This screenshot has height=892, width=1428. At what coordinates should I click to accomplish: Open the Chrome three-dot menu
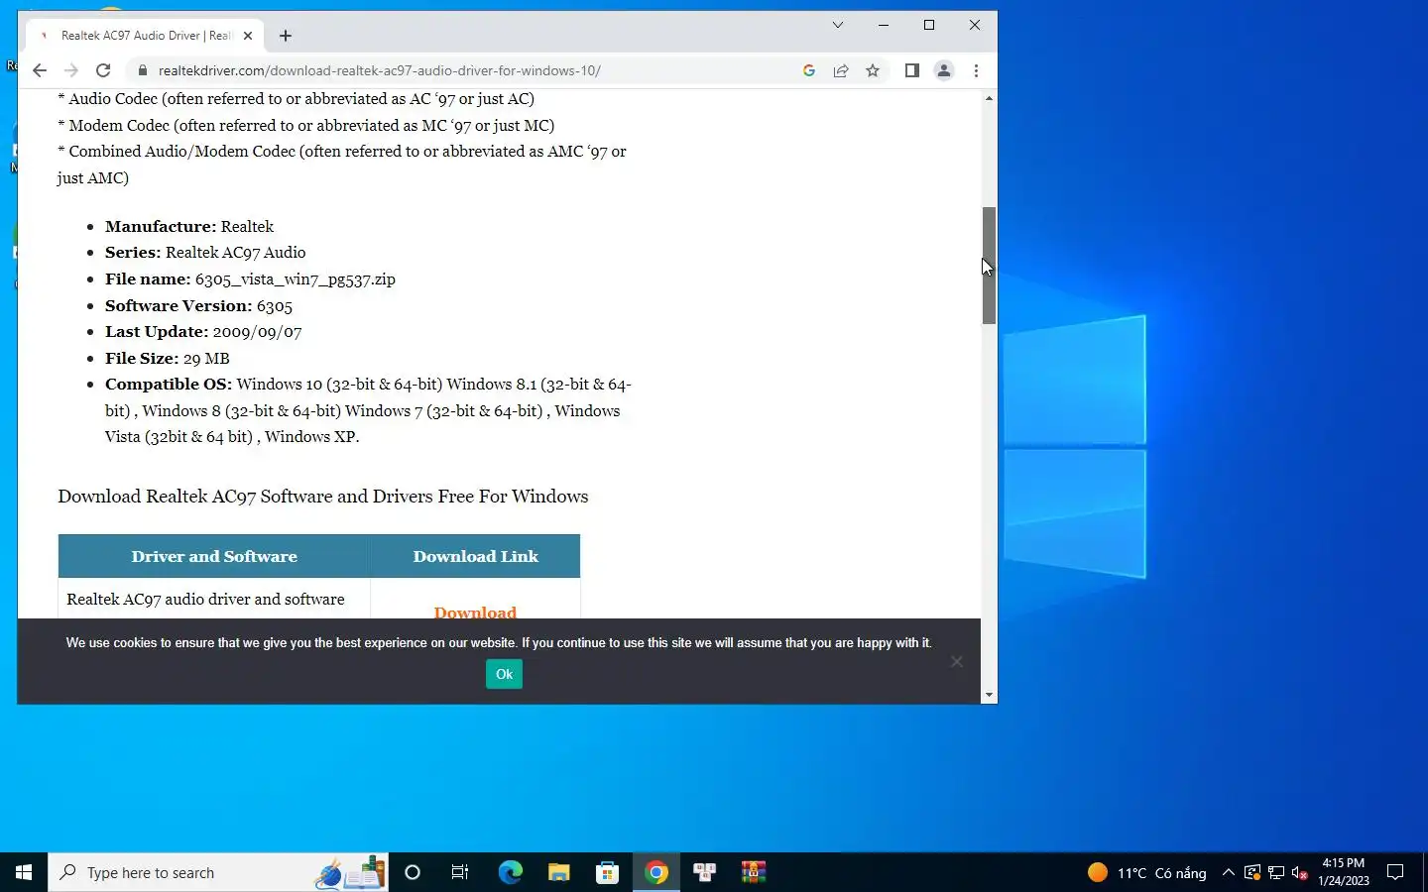[x=976, y=70]
